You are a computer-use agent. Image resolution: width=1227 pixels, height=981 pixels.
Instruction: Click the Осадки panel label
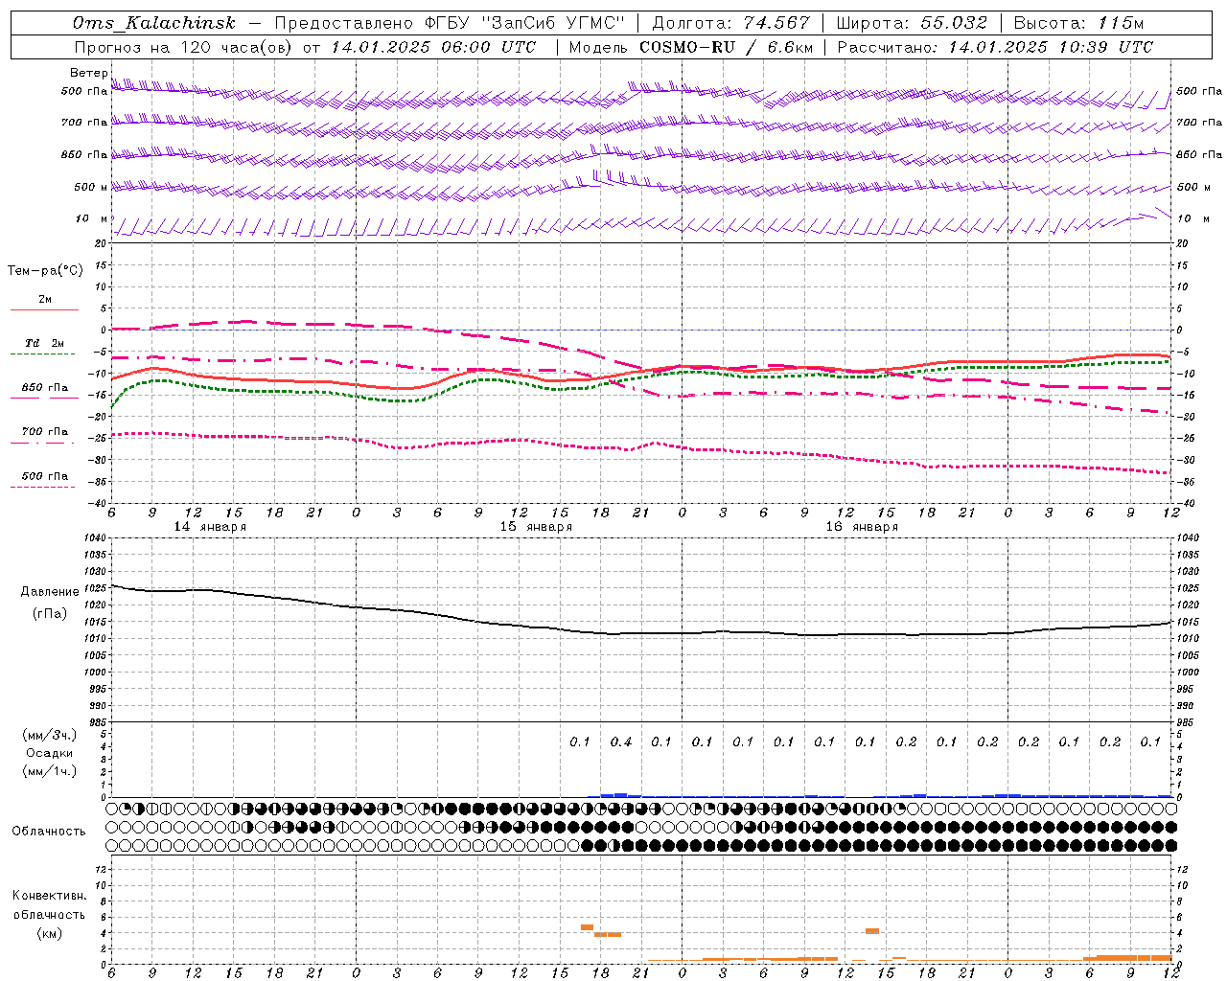coord(50,753)
